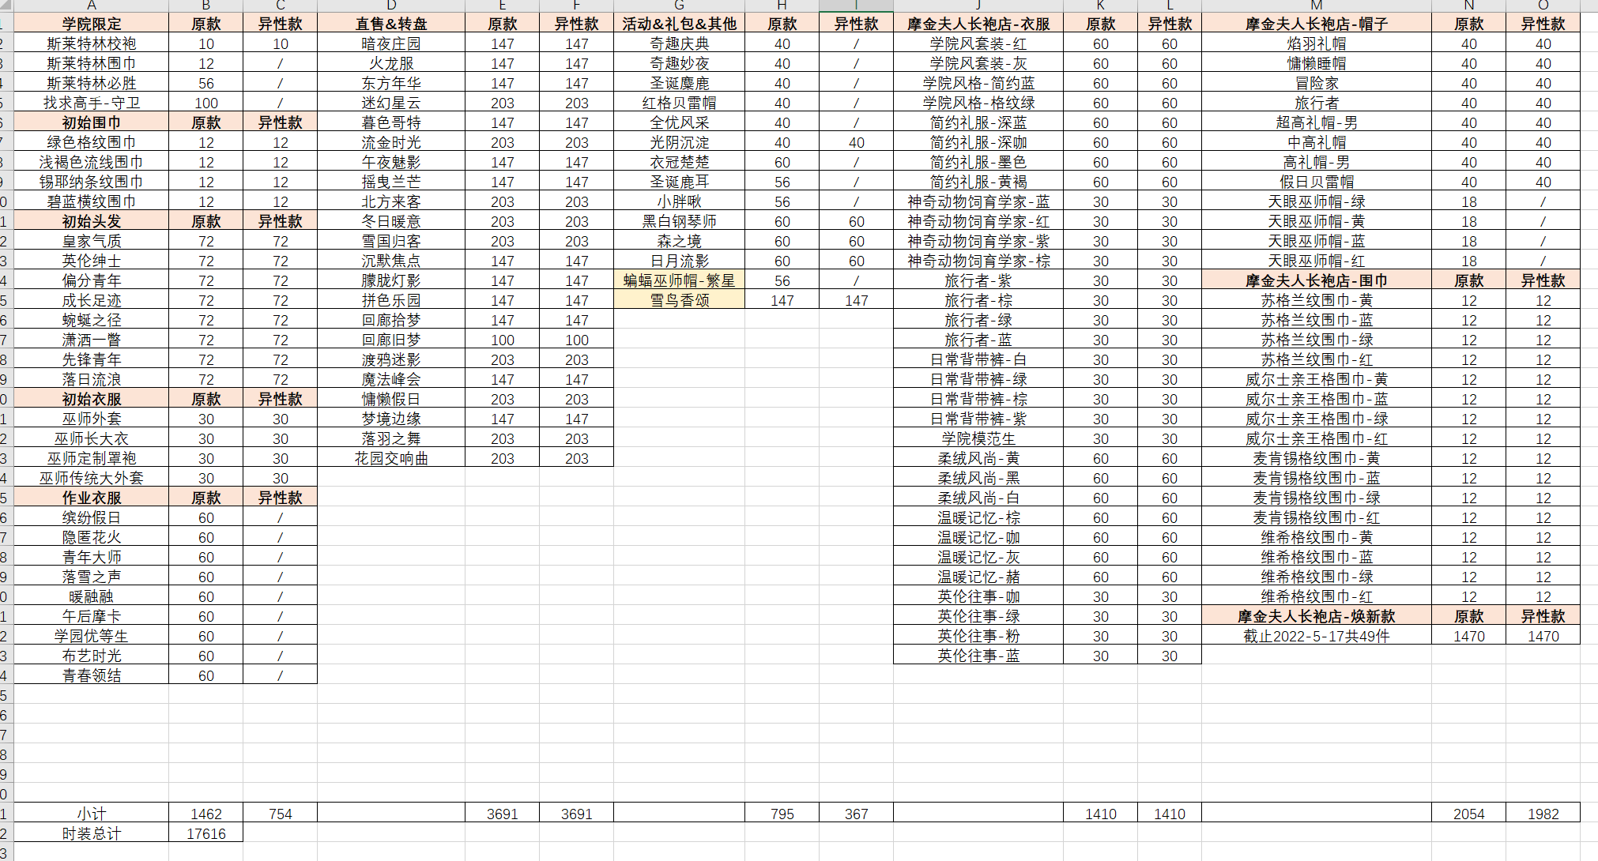Select the 巫师传统大外套 cell
This screenshot has width=1598, height=861.
[92, 478]
